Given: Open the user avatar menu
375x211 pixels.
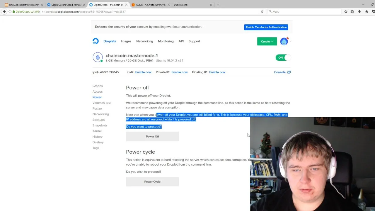Looking at the screenshot, I should pyautogui.click(x=284, y=41).
